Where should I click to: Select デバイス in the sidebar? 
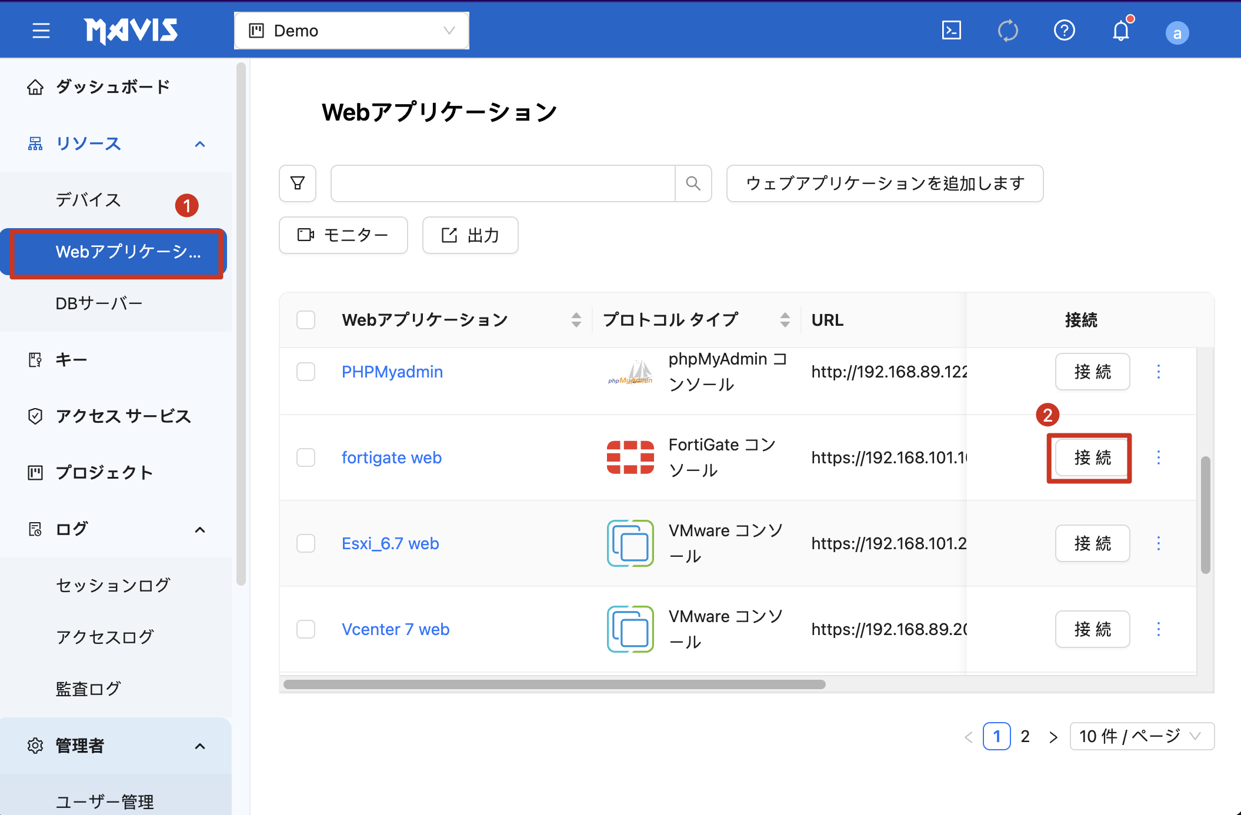(x=88, y=200)
